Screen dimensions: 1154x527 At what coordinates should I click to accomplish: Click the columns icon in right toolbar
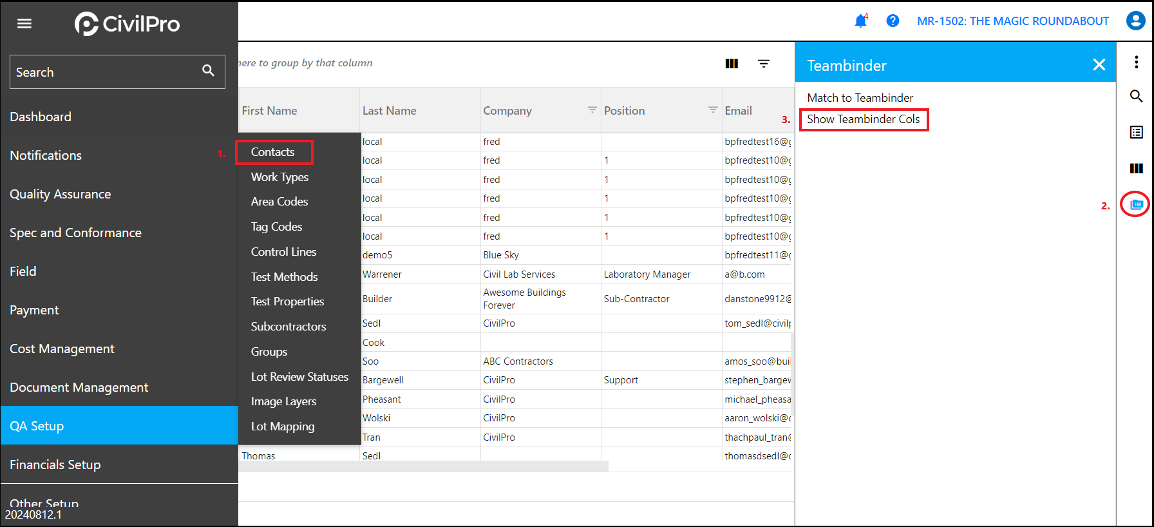tap(1136, 168)
